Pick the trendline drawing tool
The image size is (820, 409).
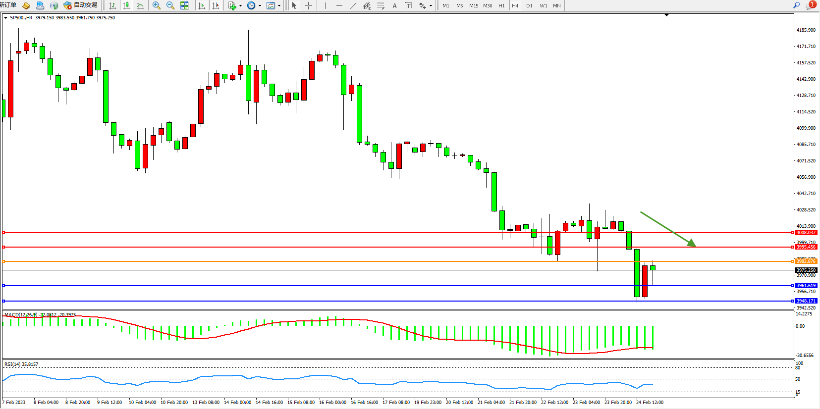coord(353,5)
